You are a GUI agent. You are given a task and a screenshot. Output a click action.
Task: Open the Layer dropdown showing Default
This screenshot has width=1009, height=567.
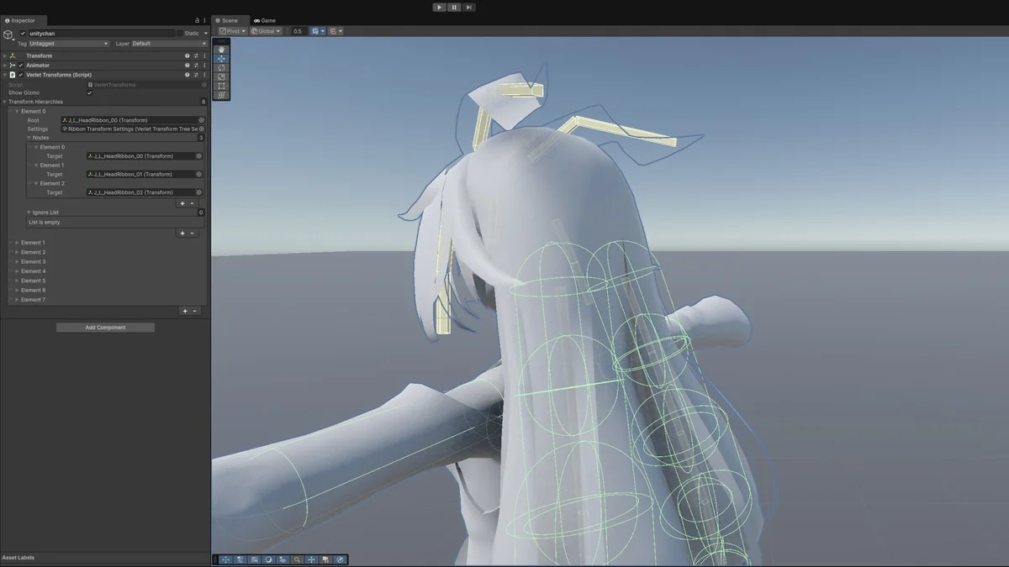(x=168, y=44)
